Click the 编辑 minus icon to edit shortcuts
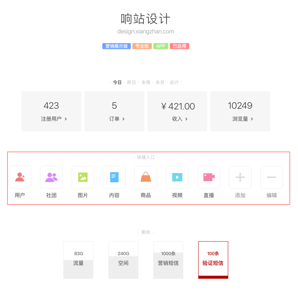The height and width of the screenshot is (290, 298). pyautogui.click(x=272, y=177)
